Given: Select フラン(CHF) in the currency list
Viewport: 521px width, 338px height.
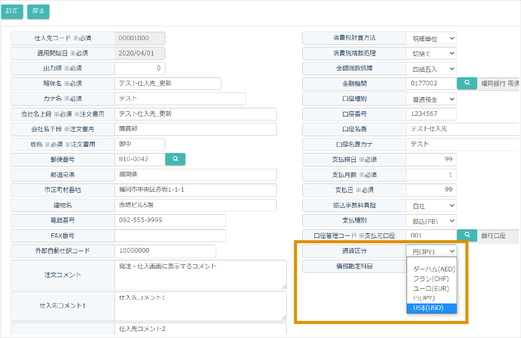Looking at the screenshot, I should coord(431,279).
